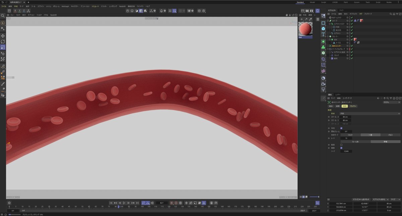
Task: Toggle enable checkmark for RSドームライト
Action: coord(352,17)
